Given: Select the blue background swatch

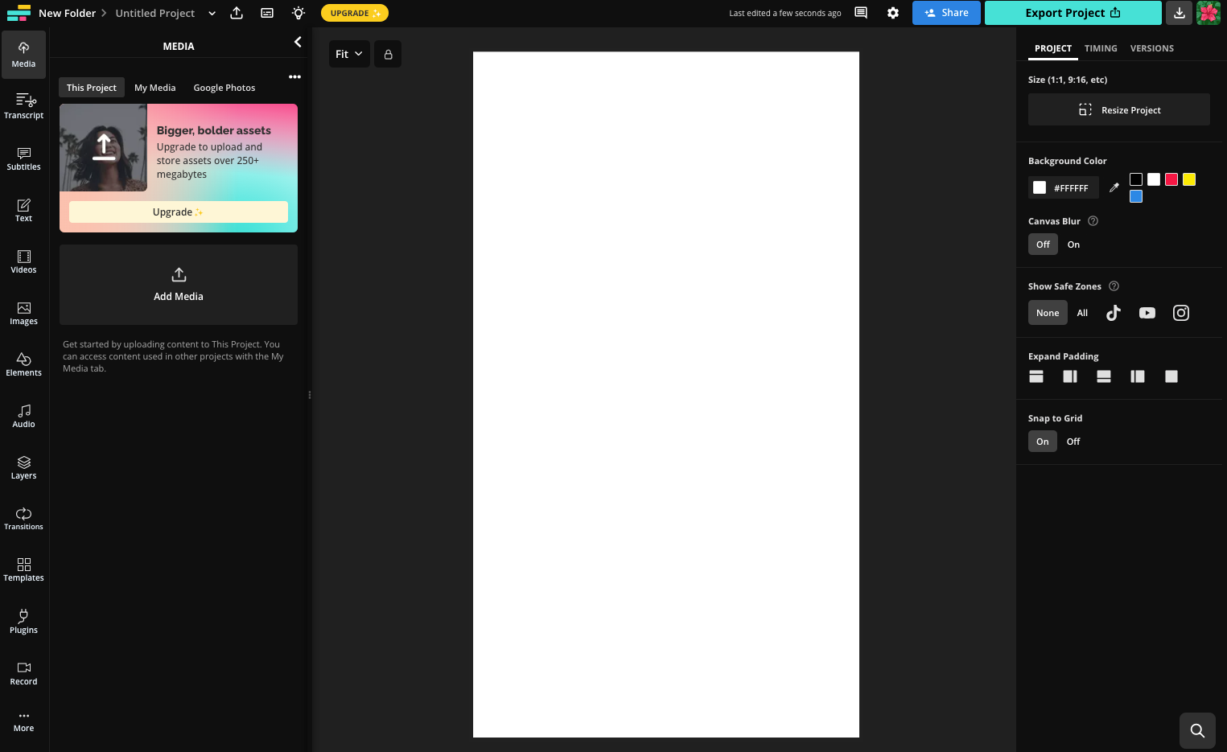Looking at the screenshot, I should coord(1136,196).
